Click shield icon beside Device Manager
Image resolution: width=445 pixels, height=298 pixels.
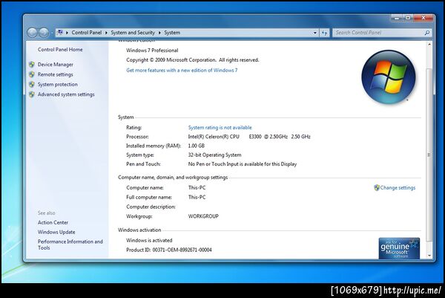tap(32, 65)
